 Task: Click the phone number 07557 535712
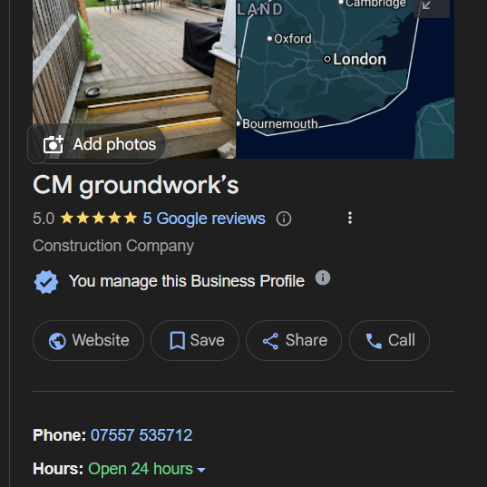click(141, 434)
